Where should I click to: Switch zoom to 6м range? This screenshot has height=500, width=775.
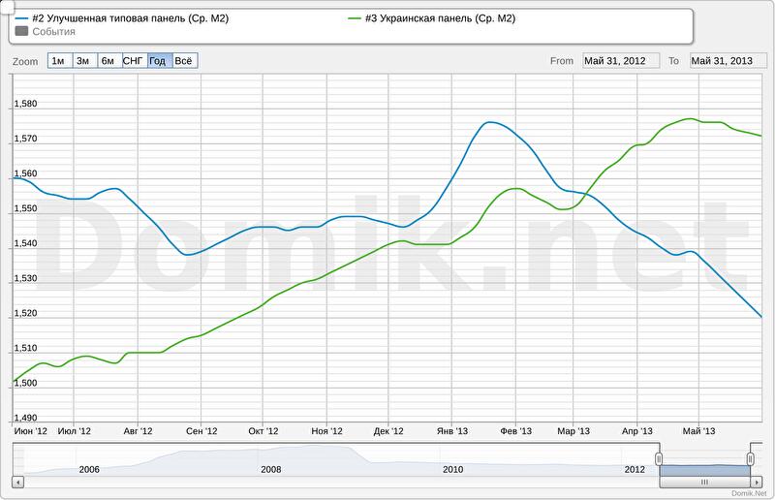[x=108, y=61]
